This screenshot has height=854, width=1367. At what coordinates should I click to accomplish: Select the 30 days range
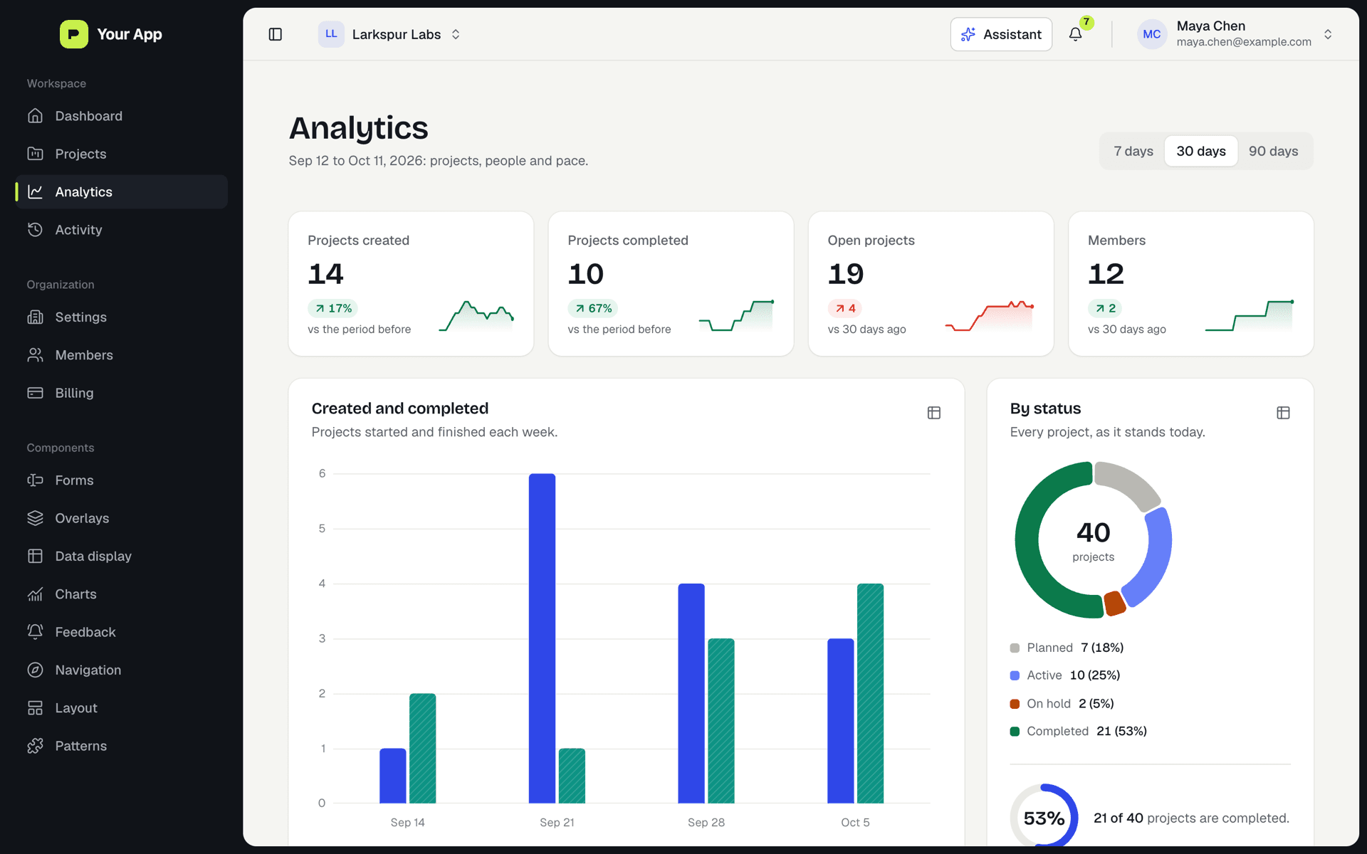(1201, 151)
